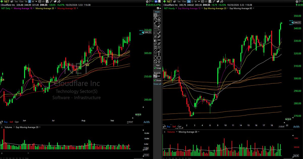303x159 pixels.
Task: Select the arc fan drawing tool
Action: [x=156, y=26]
